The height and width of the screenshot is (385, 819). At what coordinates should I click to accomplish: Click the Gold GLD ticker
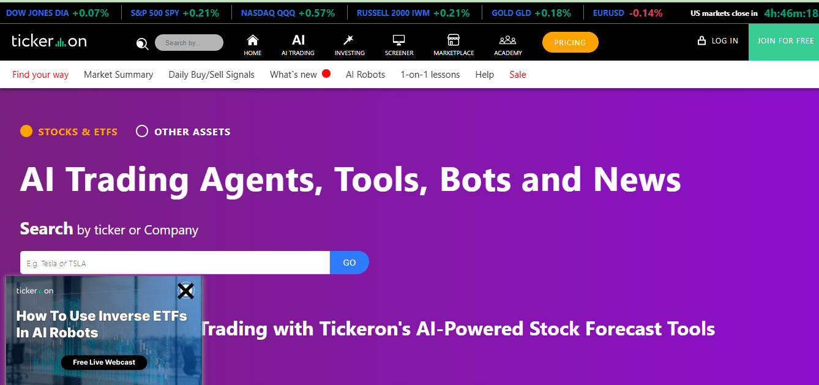pos(531,13)
